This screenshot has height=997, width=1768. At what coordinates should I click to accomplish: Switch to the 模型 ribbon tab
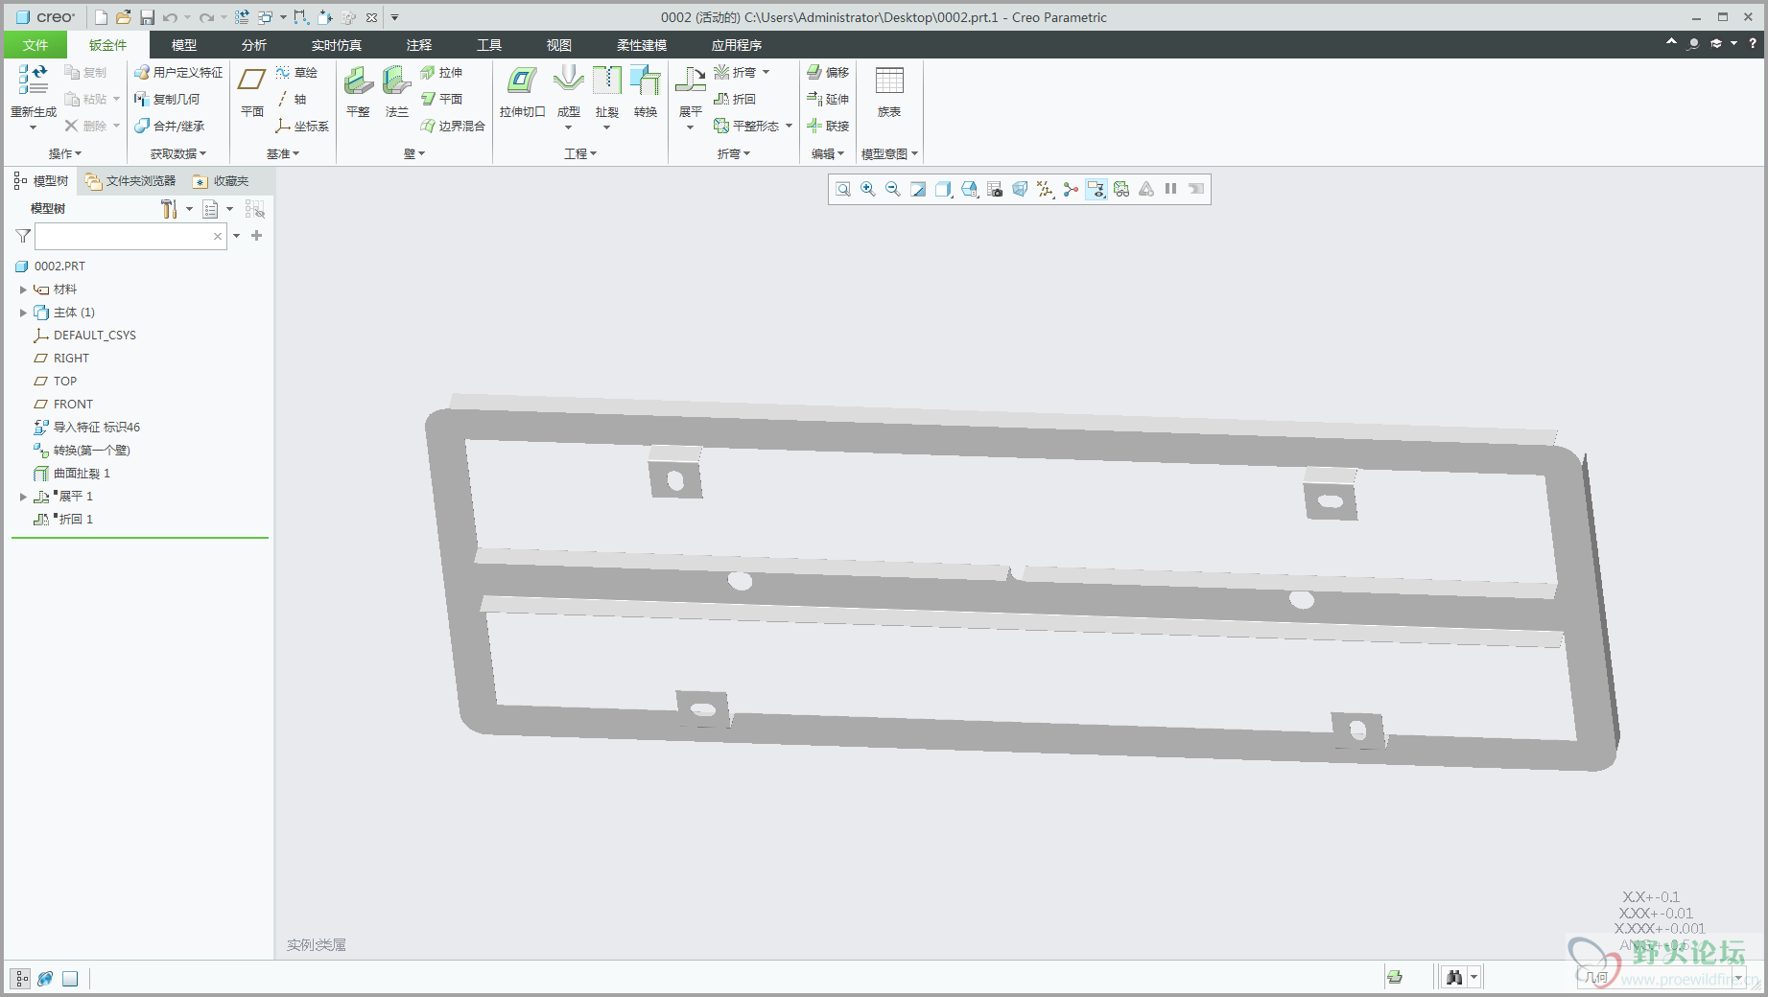pyautogui.click(x=184, y=45)
